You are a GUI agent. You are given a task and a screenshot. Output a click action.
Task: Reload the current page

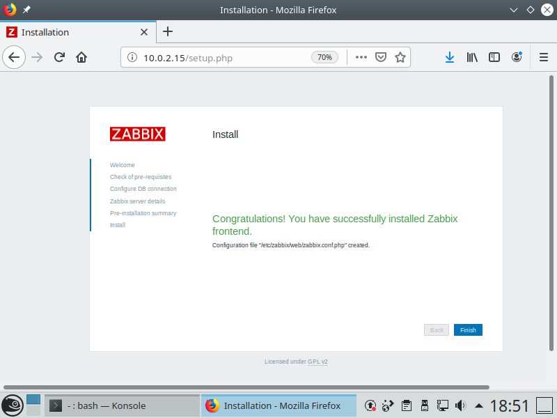pyautogui.click(x=59, y=57)
